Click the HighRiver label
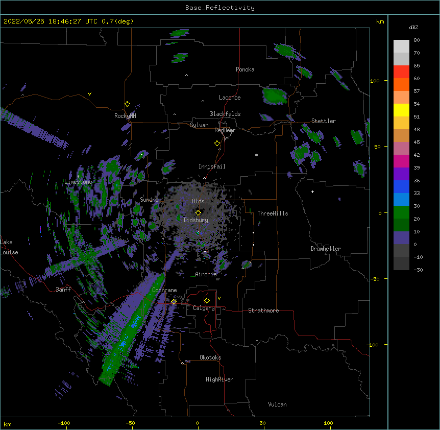 [x=219, y=379]
